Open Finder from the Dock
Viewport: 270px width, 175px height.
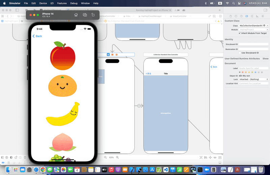[9, 170]
